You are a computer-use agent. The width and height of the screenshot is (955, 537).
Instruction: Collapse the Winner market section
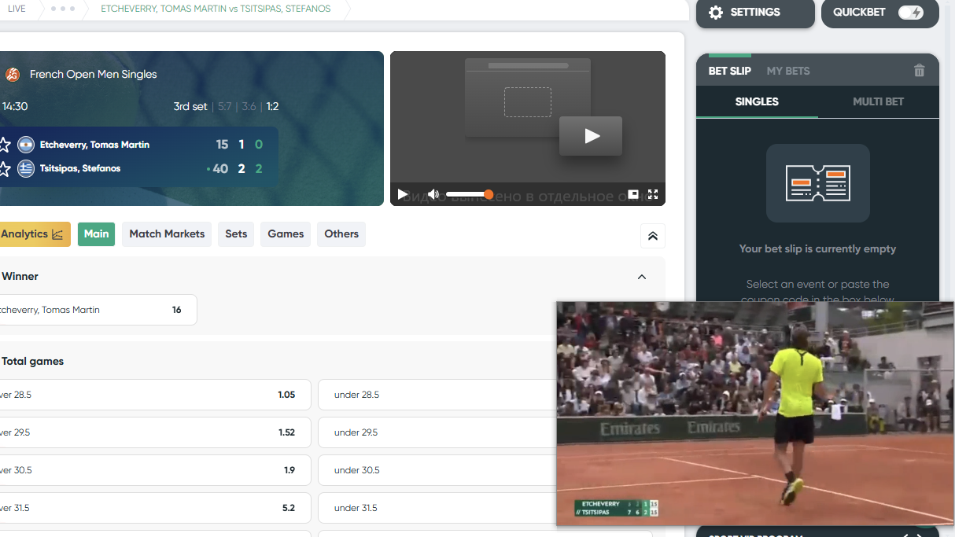pos(641,277)
